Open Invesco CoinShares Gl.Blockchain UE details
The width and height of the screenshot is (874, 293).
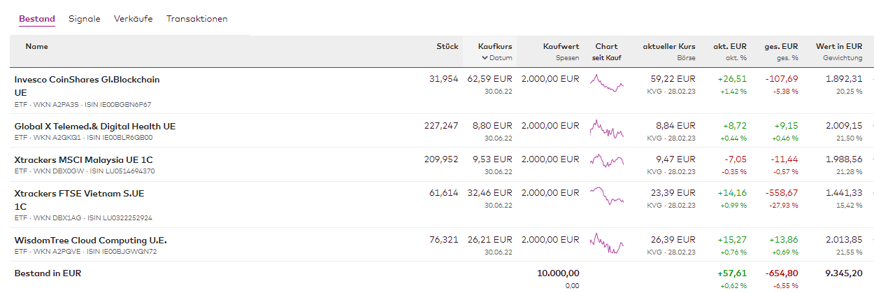coord(87,80)
